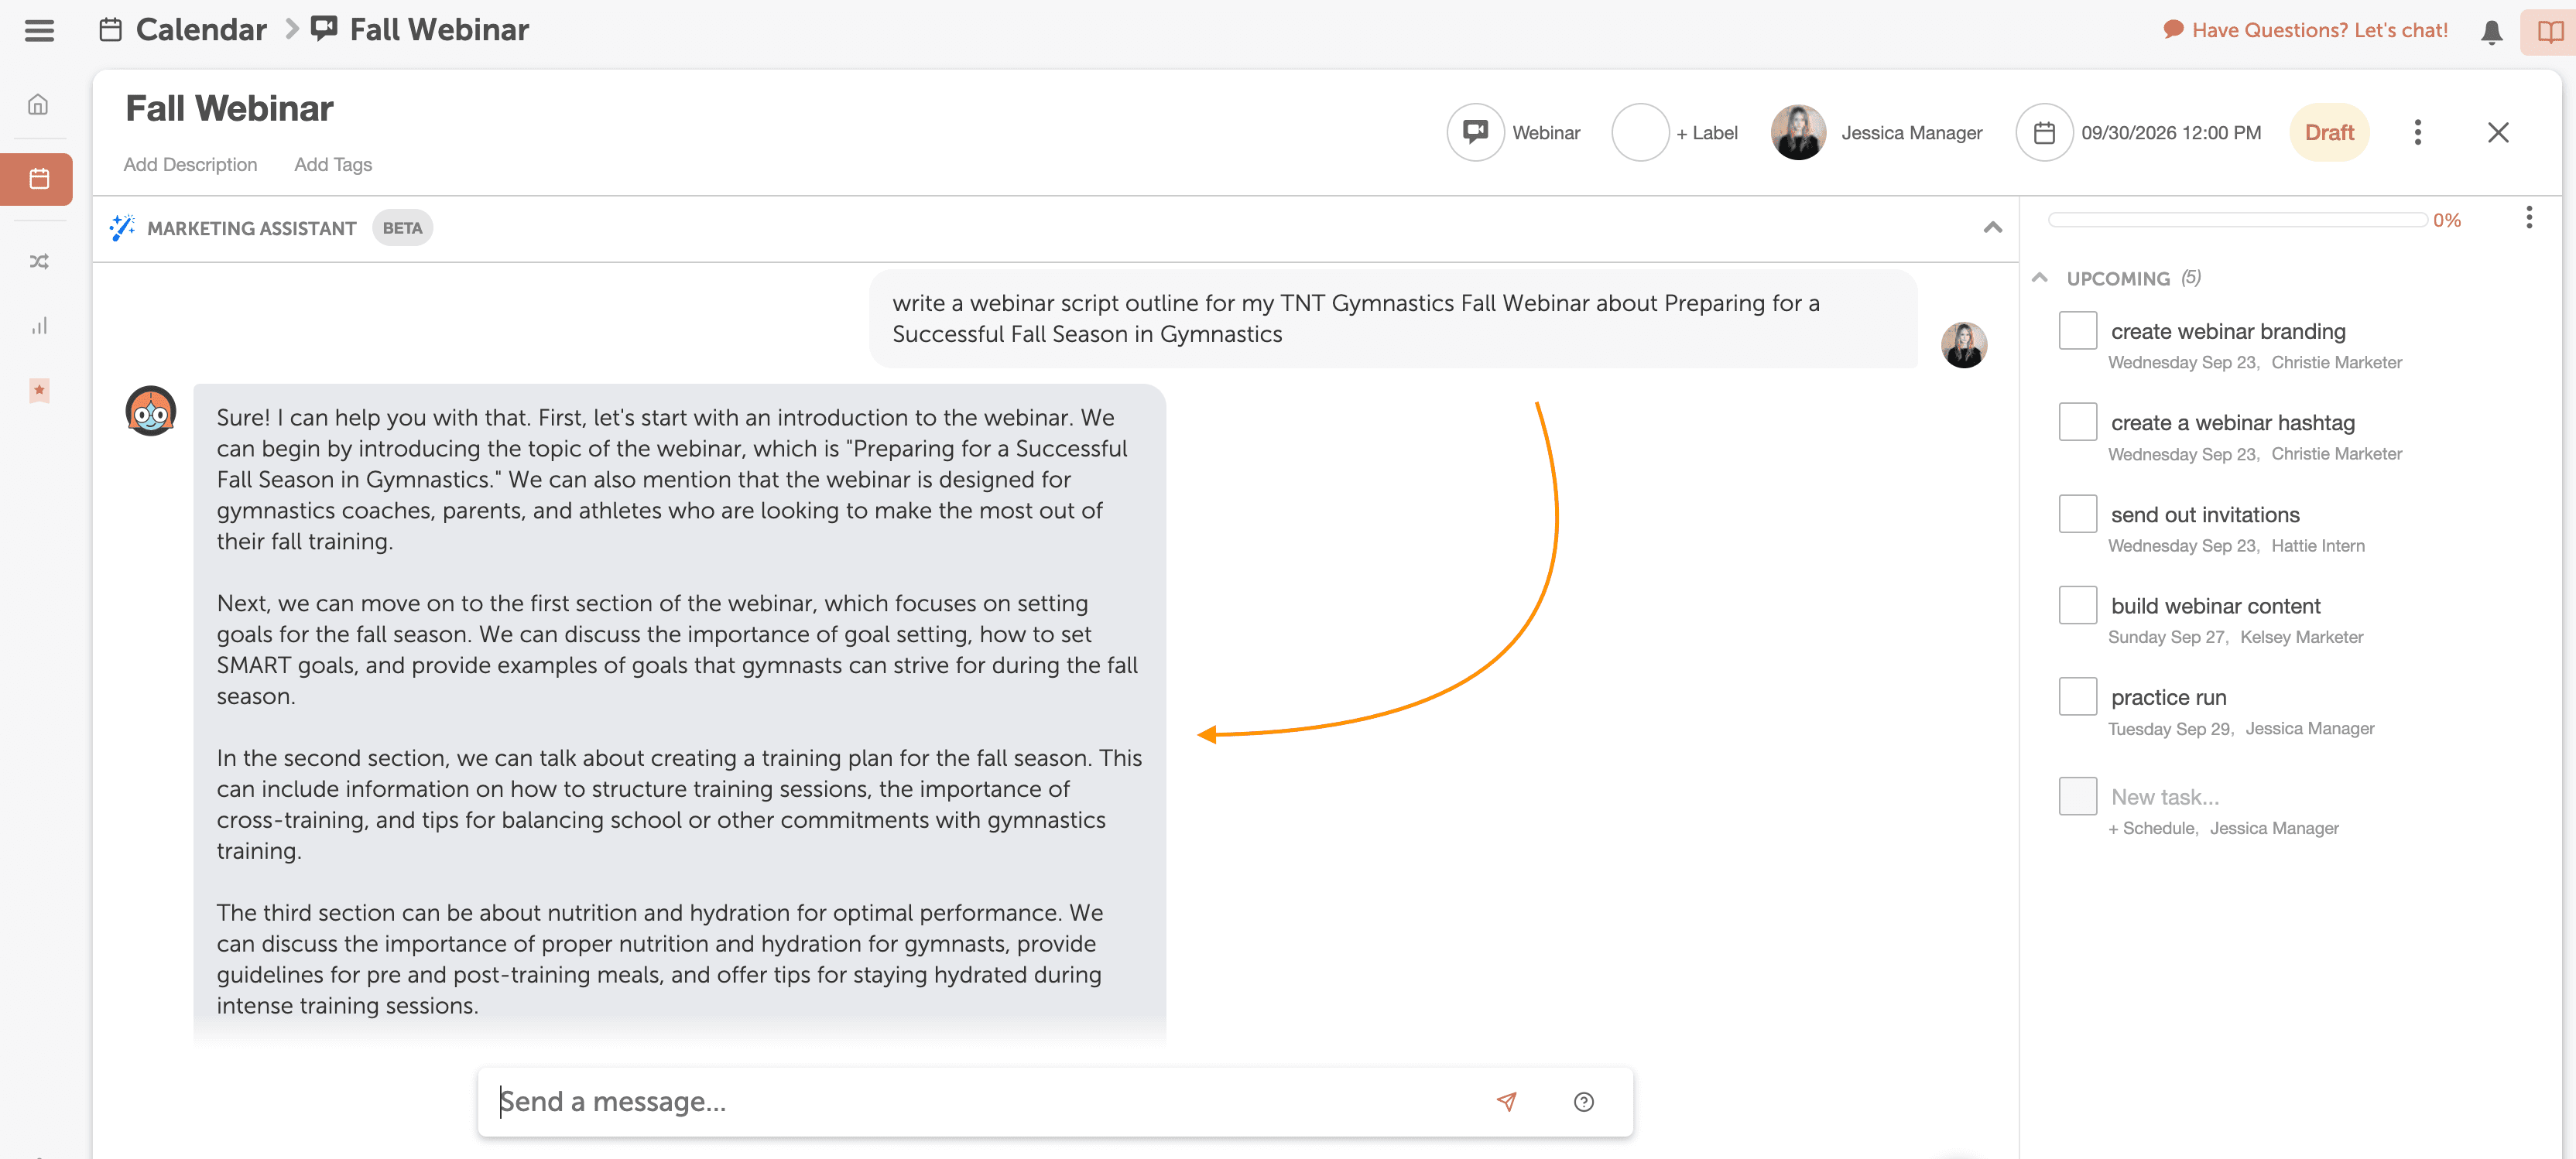
Task: Open the analytics bar chart icon
Action: (x=38, y=326)
